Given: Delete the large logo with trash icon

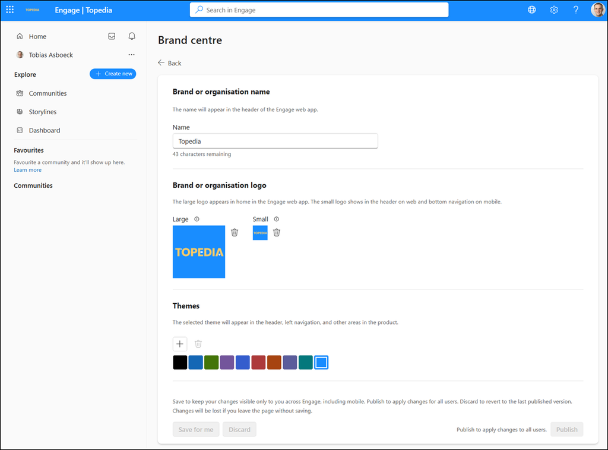Looking at the screenshot, I should tap(235, 232).
